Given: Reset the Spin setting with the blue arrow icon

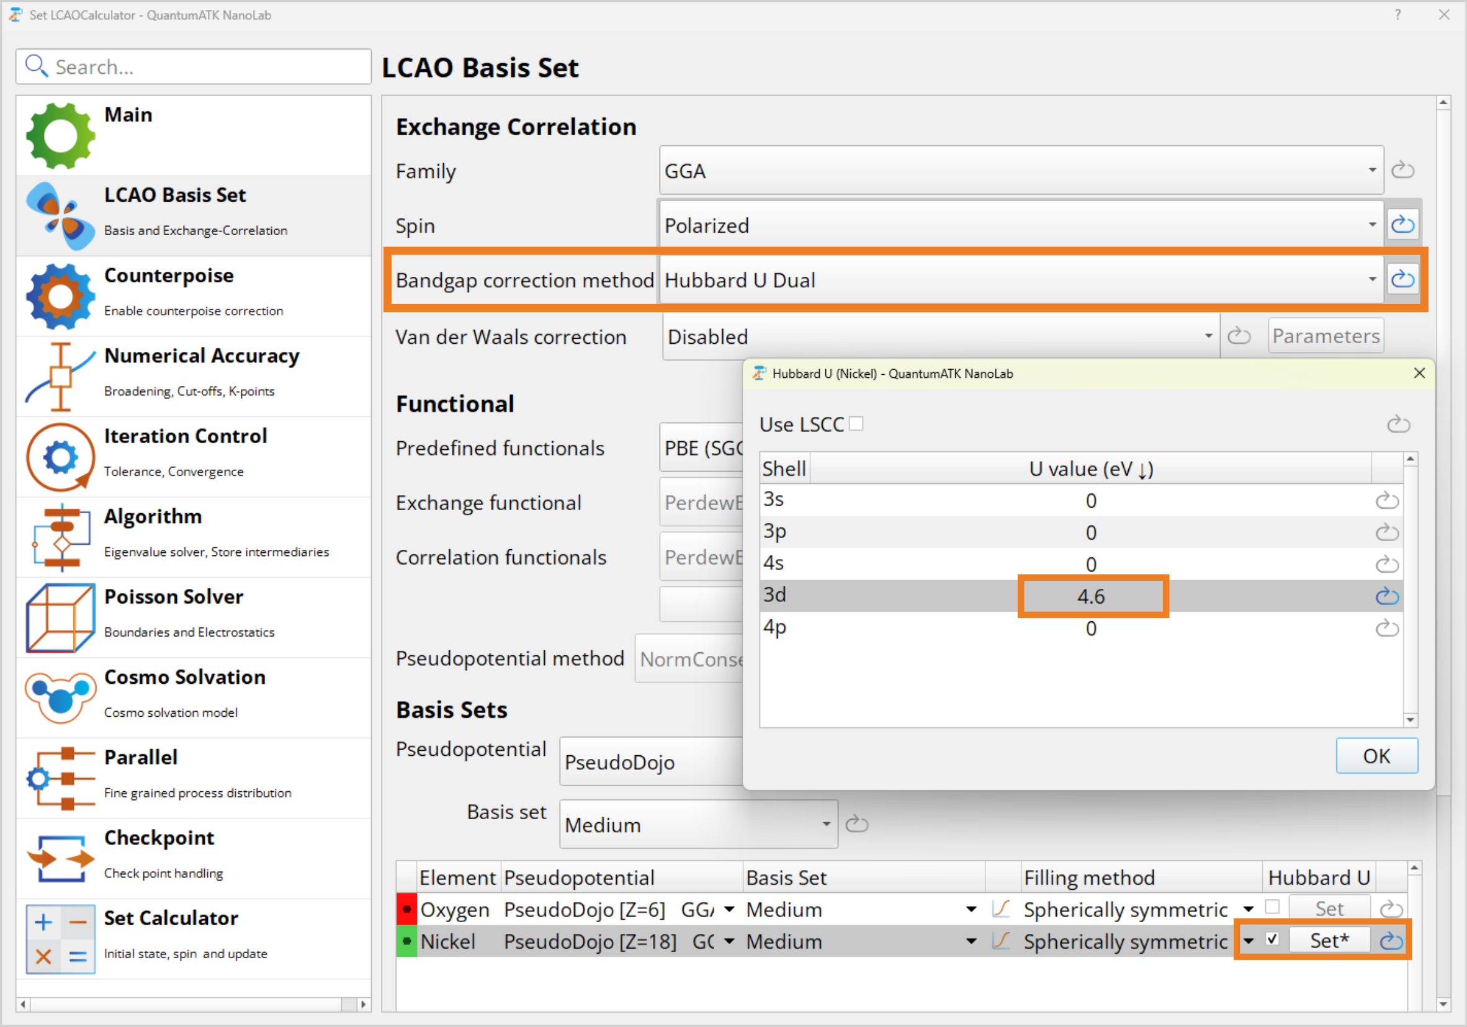Looking at the screenshot, I should pyautogui.click(x=1402, y=224).
